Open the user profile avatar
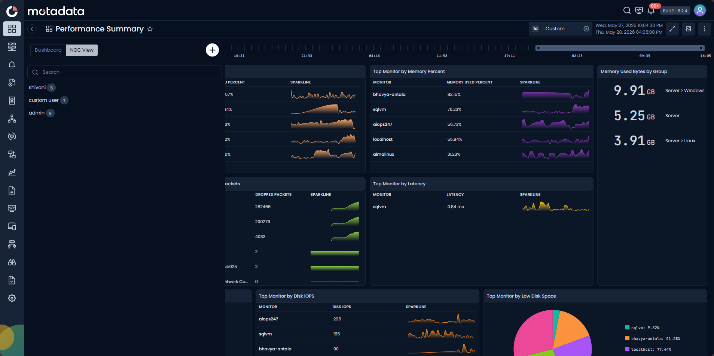Image resolution: width=714 pixels, height=356 pixels. click(700, 10)
